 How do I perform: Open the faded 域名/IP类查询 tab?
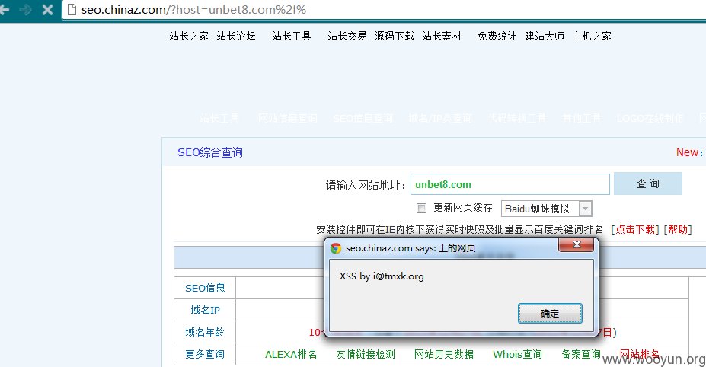coord(440,118)
